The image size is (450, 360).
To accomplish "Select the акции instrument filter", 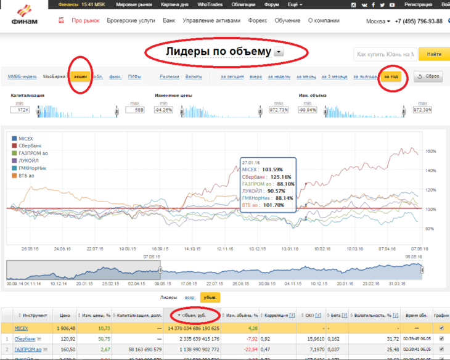I will click(80, 76).
